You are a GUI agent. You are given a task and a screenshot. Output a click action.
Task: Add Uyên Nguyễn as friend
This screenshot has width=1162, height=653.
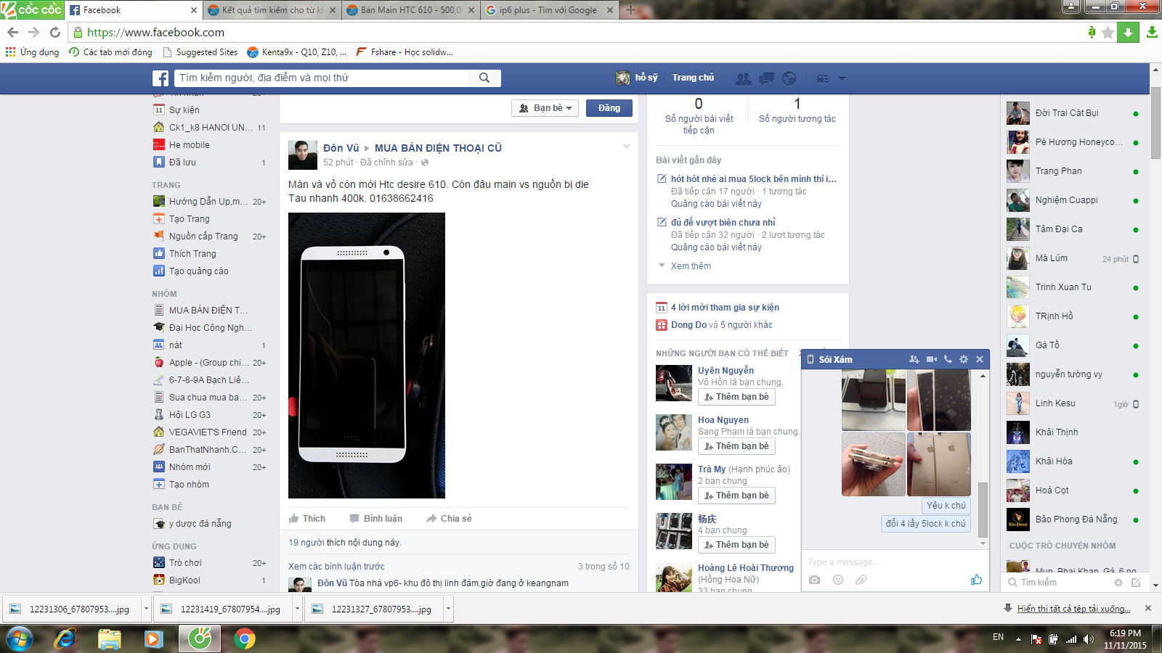736,397
